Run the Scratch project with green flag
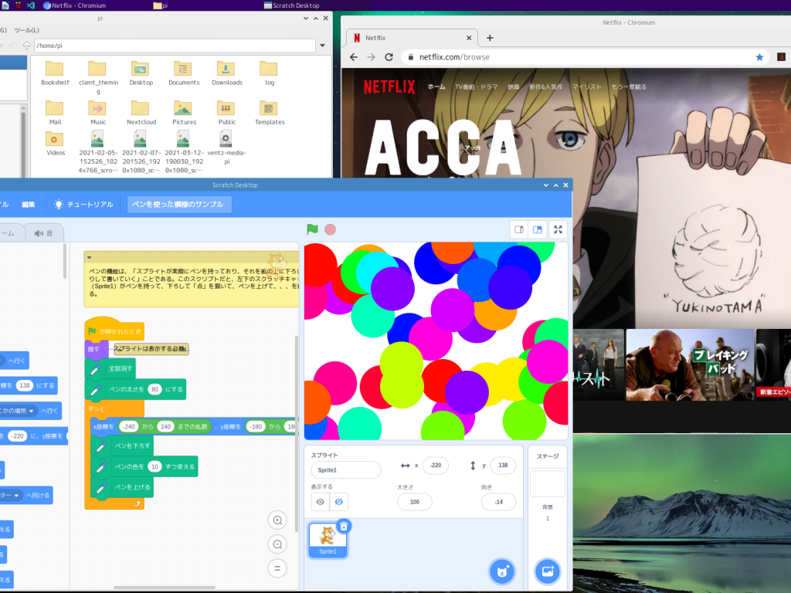The height and width of the screenshot is (593, 791). tap(312, 229)
